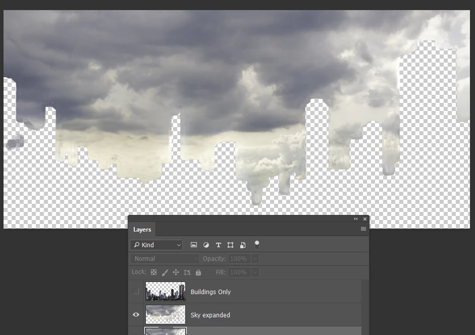
Task: Open the Kind filter dropdown
Action: [156, 245]
